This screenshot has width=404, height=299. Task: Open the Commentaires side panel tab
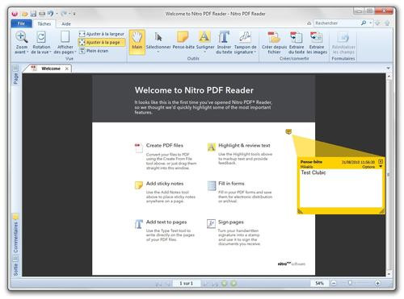click(x=15, y=234)
